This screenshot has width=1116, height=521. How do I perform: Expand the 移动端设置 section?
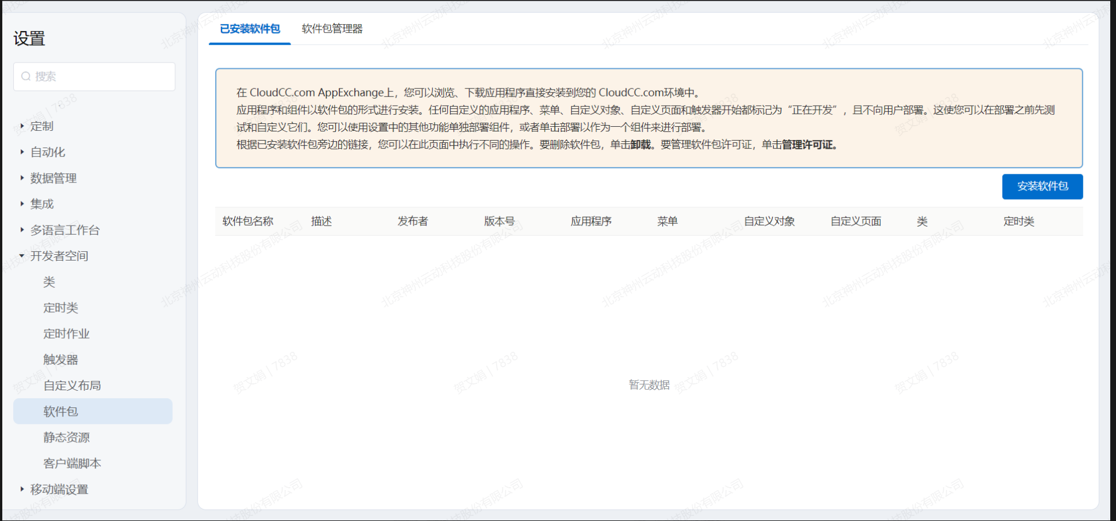click(22, 489)
